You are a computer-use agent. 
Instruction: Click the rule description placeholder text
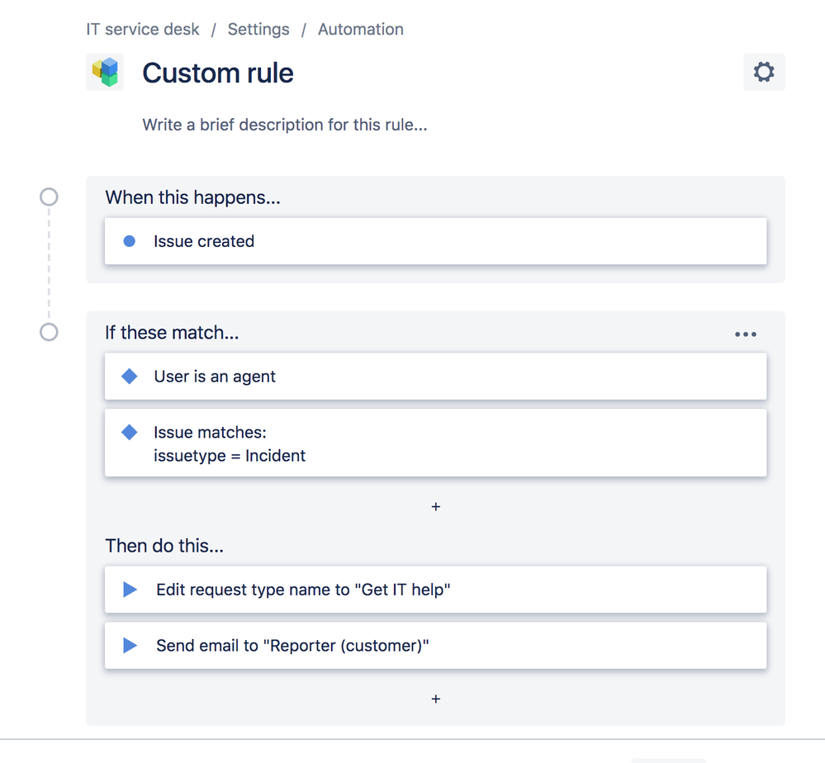coord(284,125)
